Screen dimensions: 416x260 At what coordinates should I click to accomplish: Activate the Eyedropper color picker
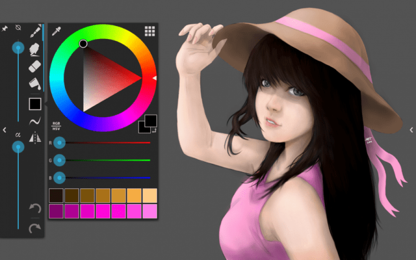pyautogui.click(x=56, y=30)
